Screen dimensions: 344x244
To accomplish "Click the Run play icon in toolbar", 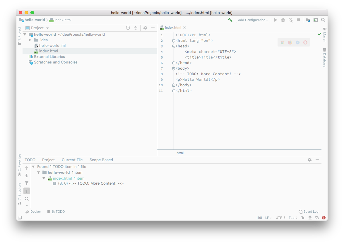I will (x=275, y=20).
